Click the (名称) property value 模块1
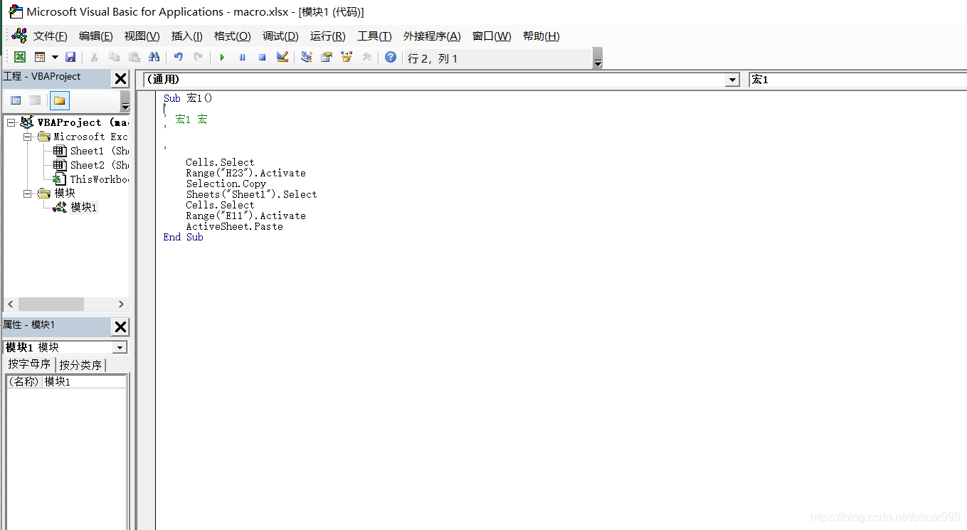 (84, 381)
